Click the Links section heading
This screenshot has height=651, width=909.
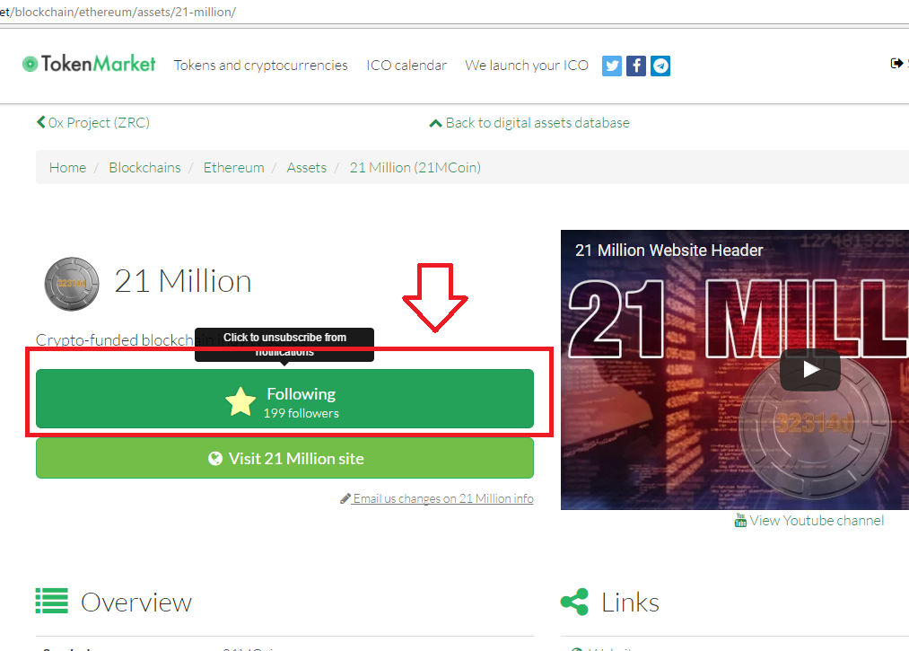coord(630,603)
